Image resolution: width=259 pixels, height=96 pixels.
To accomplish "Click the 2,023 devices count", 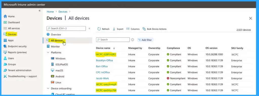I will pos(244,30).
